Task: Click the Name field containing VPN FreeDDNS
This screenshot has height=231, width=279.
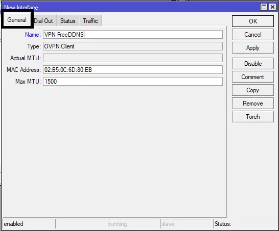Action: 133,35
